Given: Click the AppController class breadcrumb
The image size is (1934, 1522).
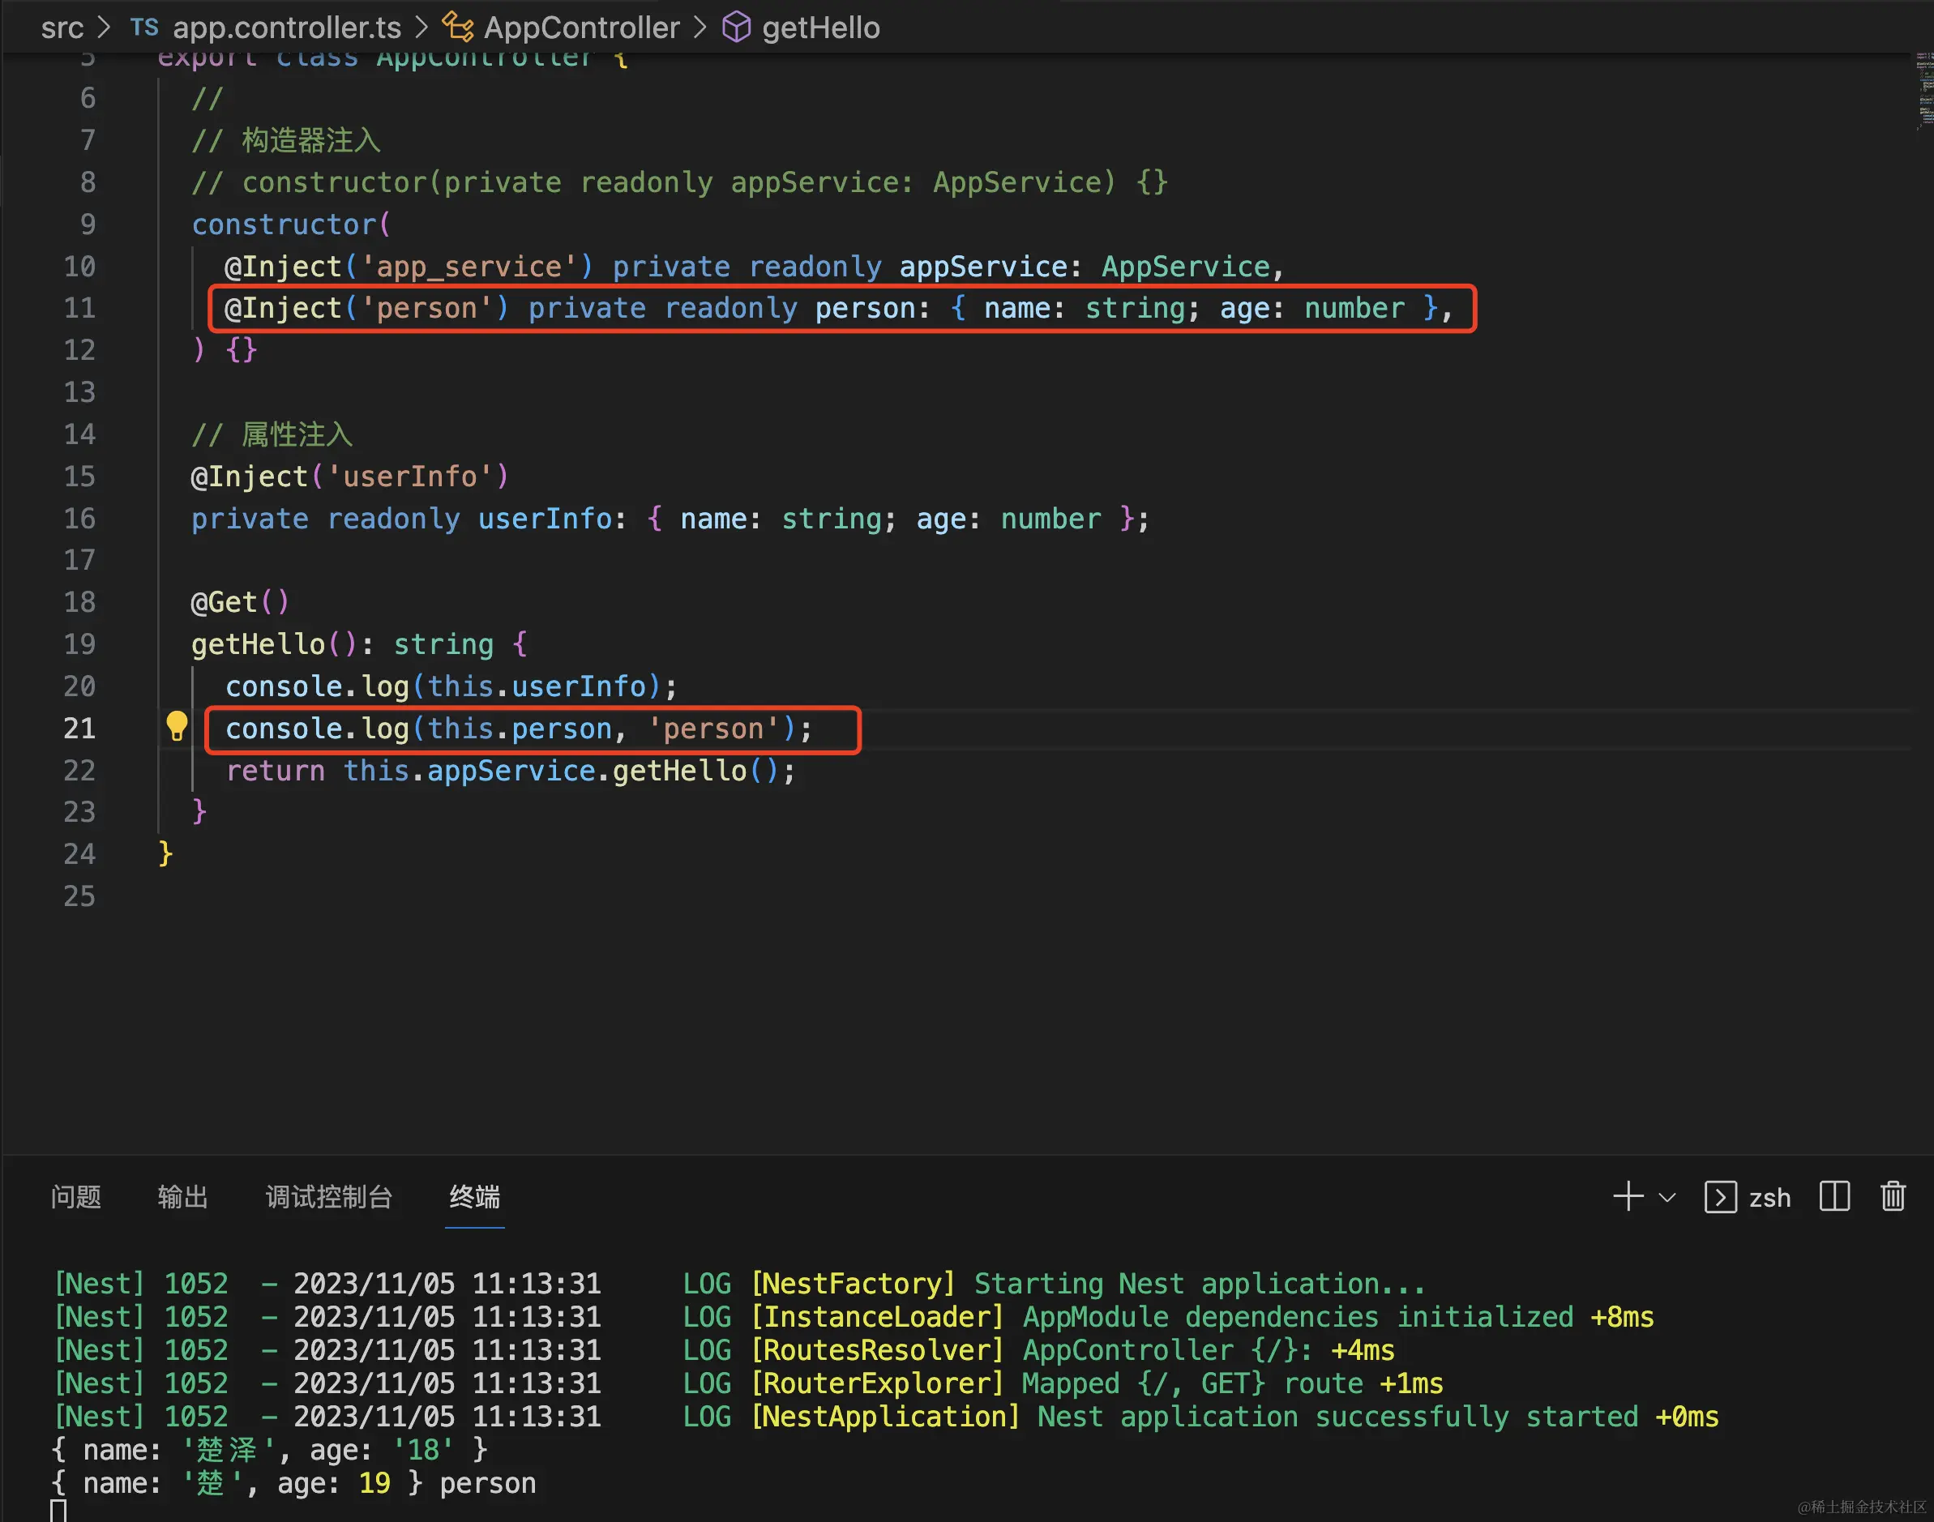Looking at the screenshot, I should [581, 28].
